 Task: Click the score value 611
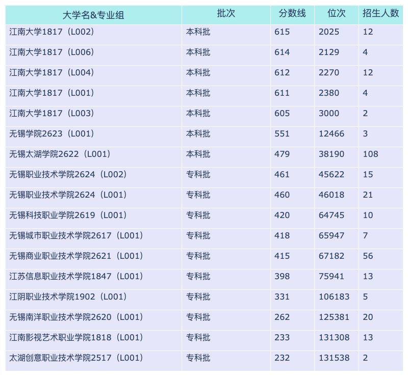(x=282, y=93)
